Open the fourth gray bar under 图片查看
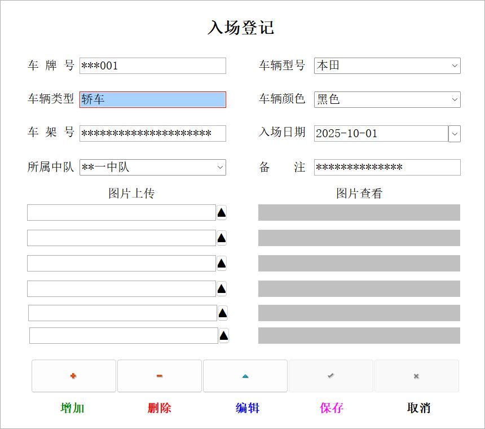The width and height of the screenshot is (485, 429). 359,289
